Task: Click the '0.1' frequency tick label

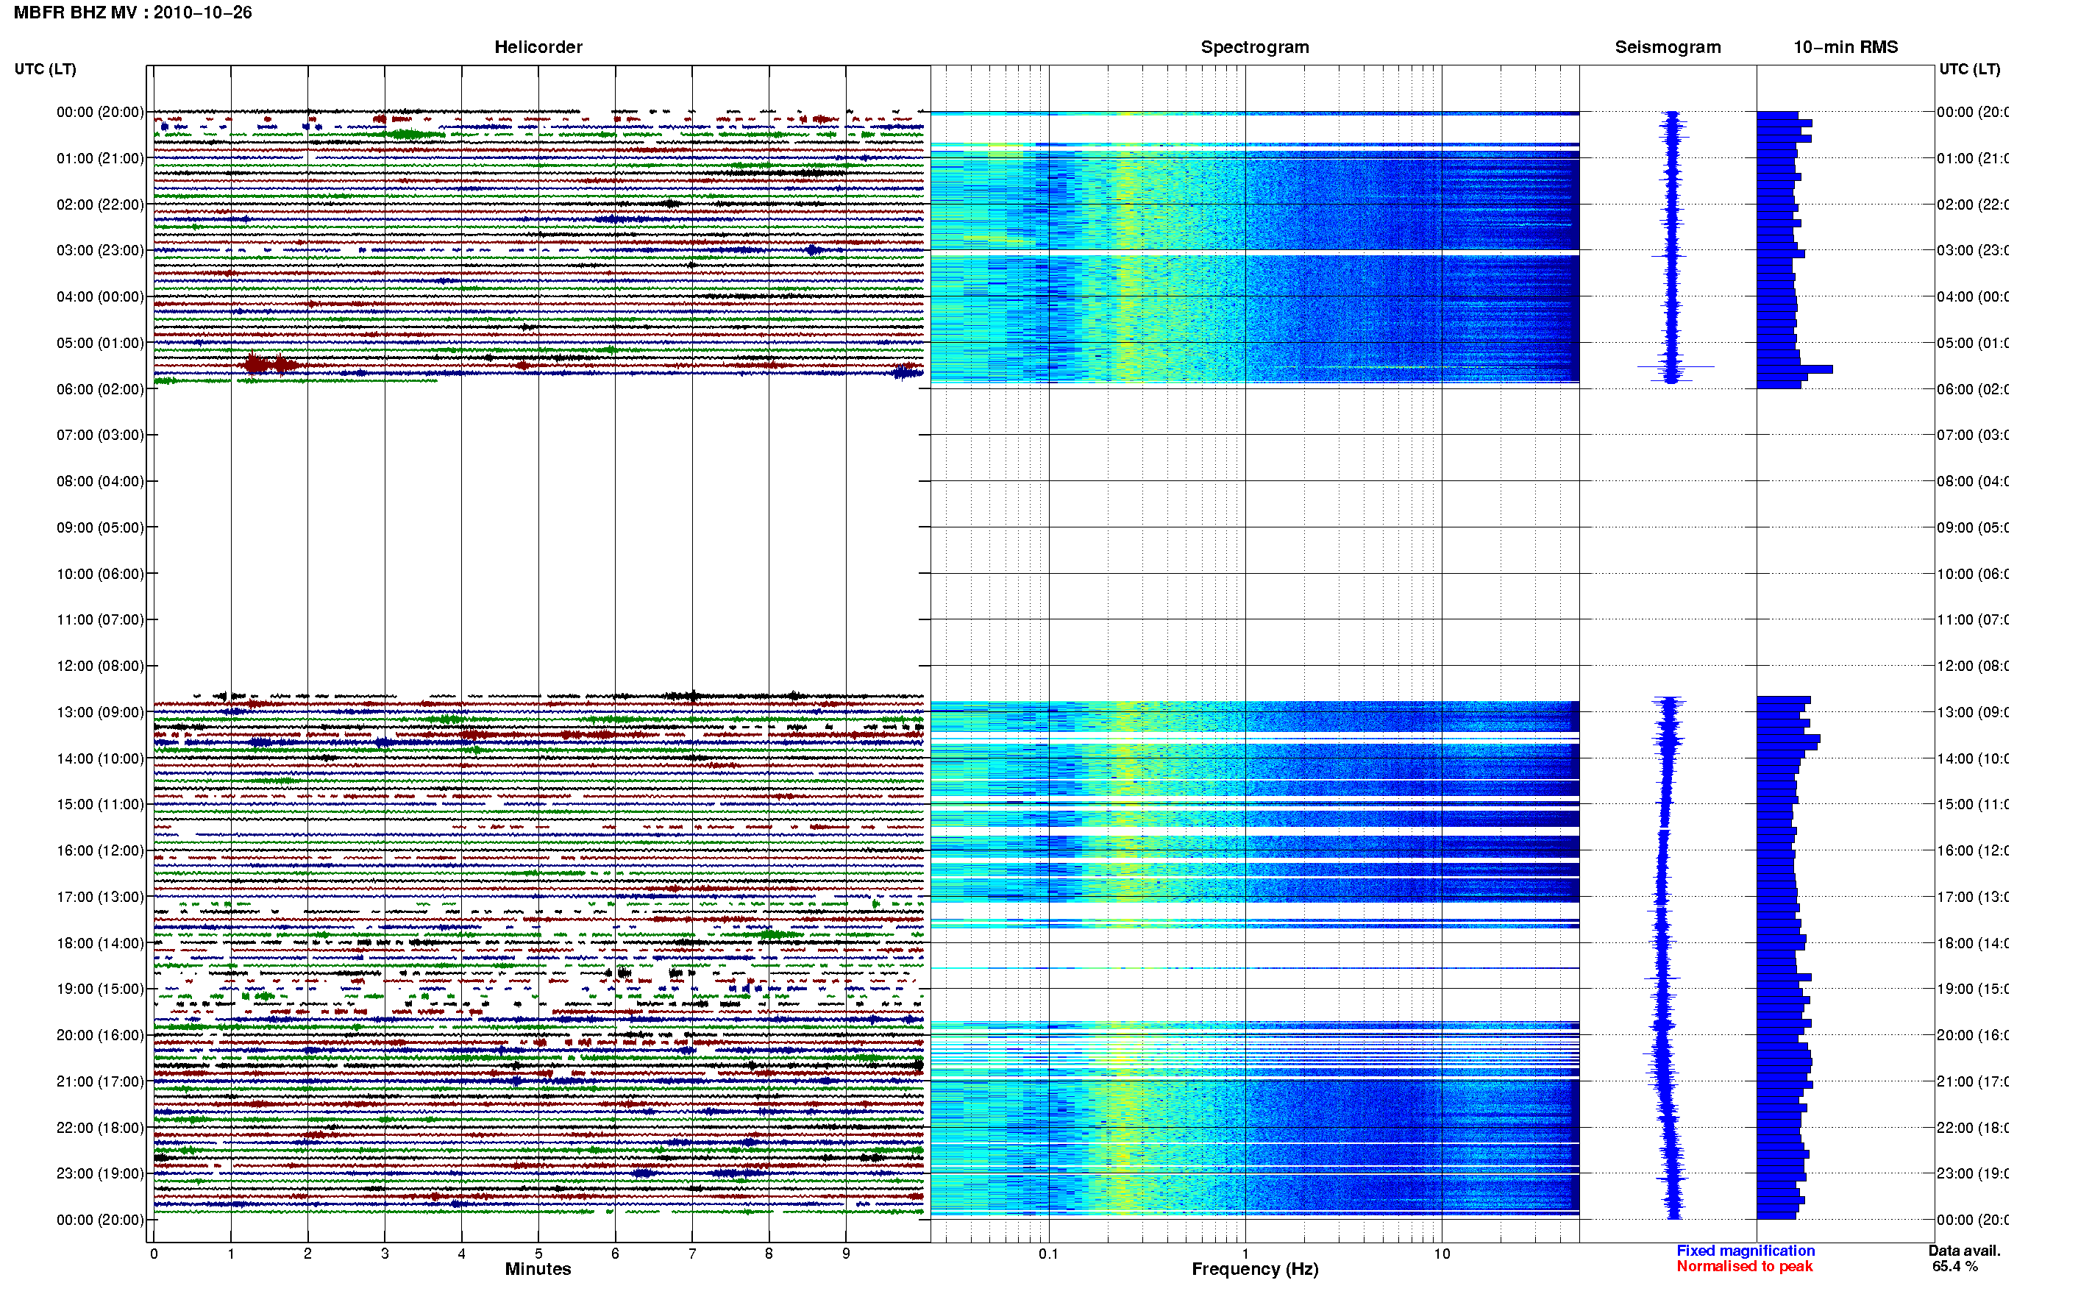Action: pyautogui.click(x=1048, y=1254)
